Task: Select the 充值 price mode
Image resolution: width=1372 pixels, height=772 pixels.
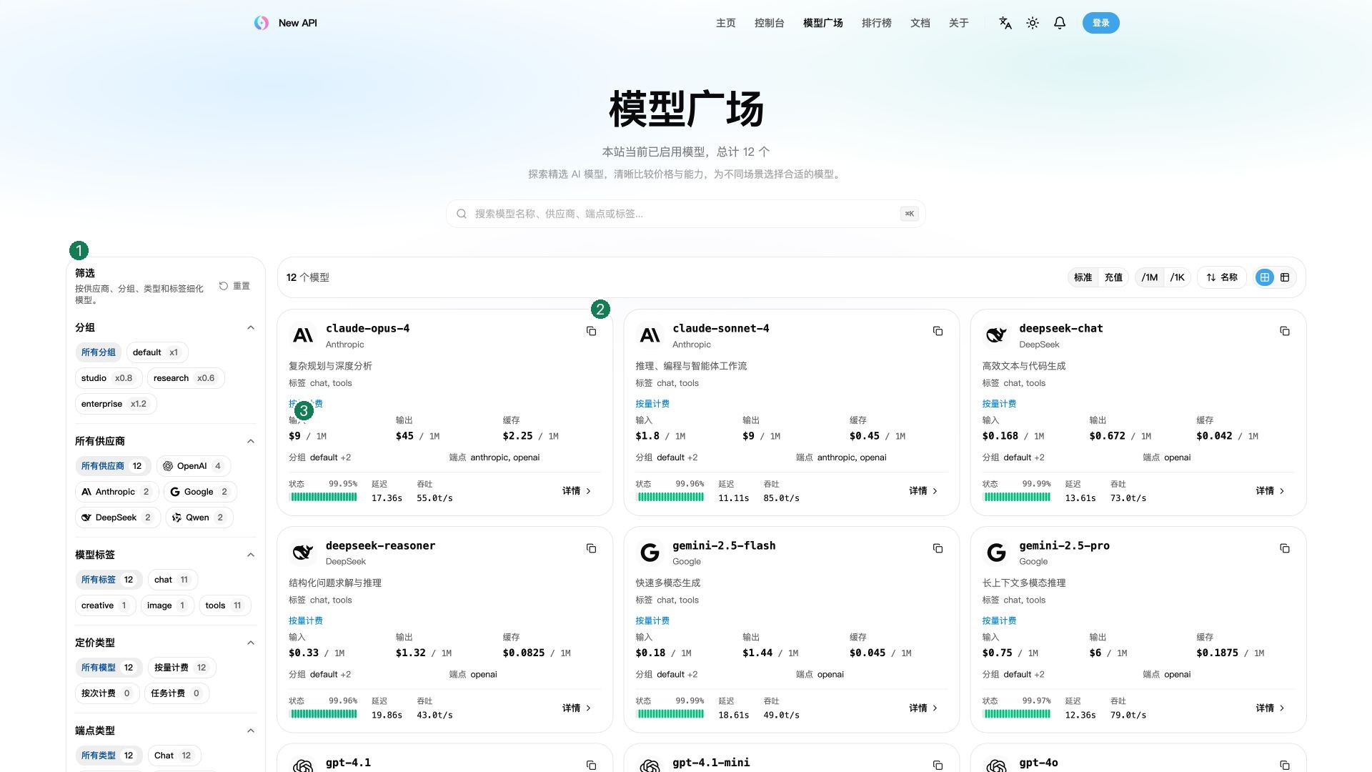Action: 1113,277
